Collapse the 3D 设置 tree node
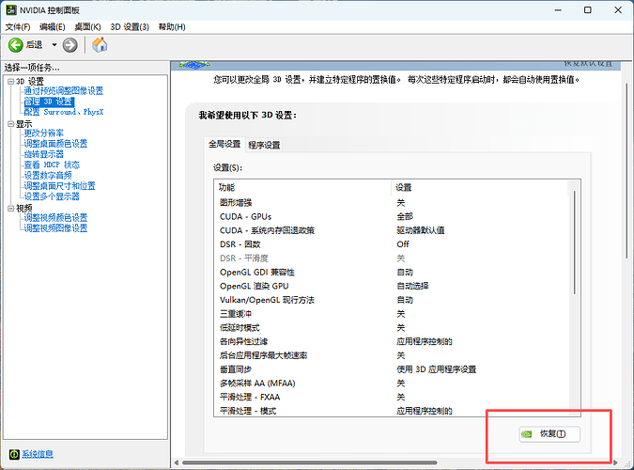This screenshot has width=634, height=470. [x=11, y=82]
